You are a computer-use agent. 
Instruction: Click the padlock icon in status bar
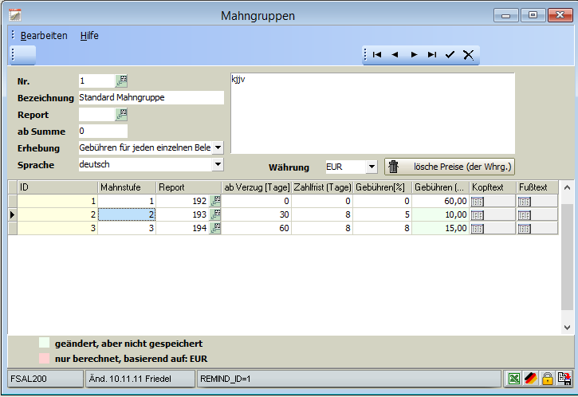[548, 379]
